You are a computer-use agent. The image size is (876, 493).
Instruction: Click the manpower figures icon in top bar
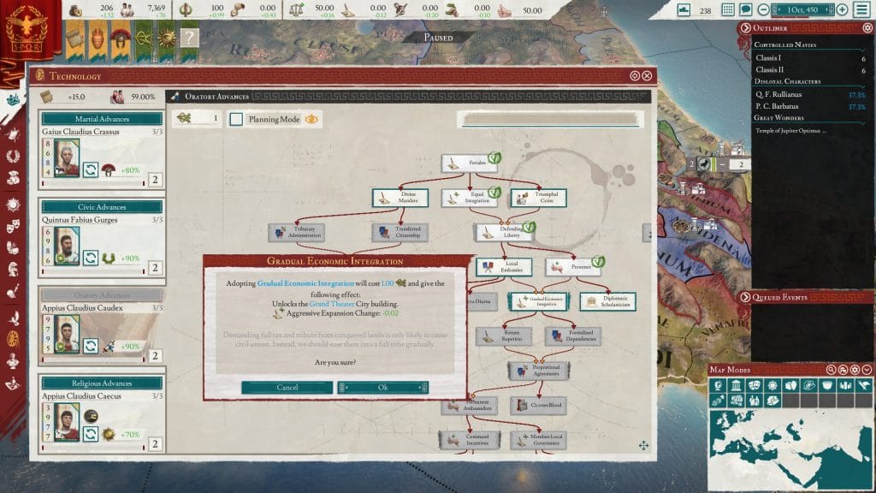[127, 9]
